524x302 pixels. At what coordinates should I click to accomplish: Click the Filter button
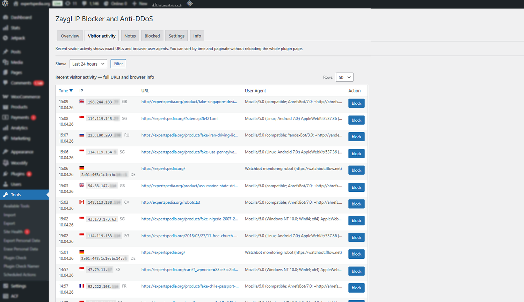click(118, 64)
